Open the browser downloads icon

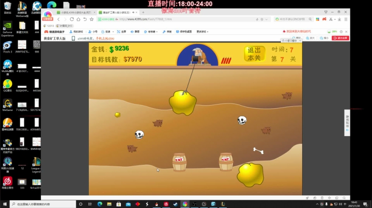(339, 19)
